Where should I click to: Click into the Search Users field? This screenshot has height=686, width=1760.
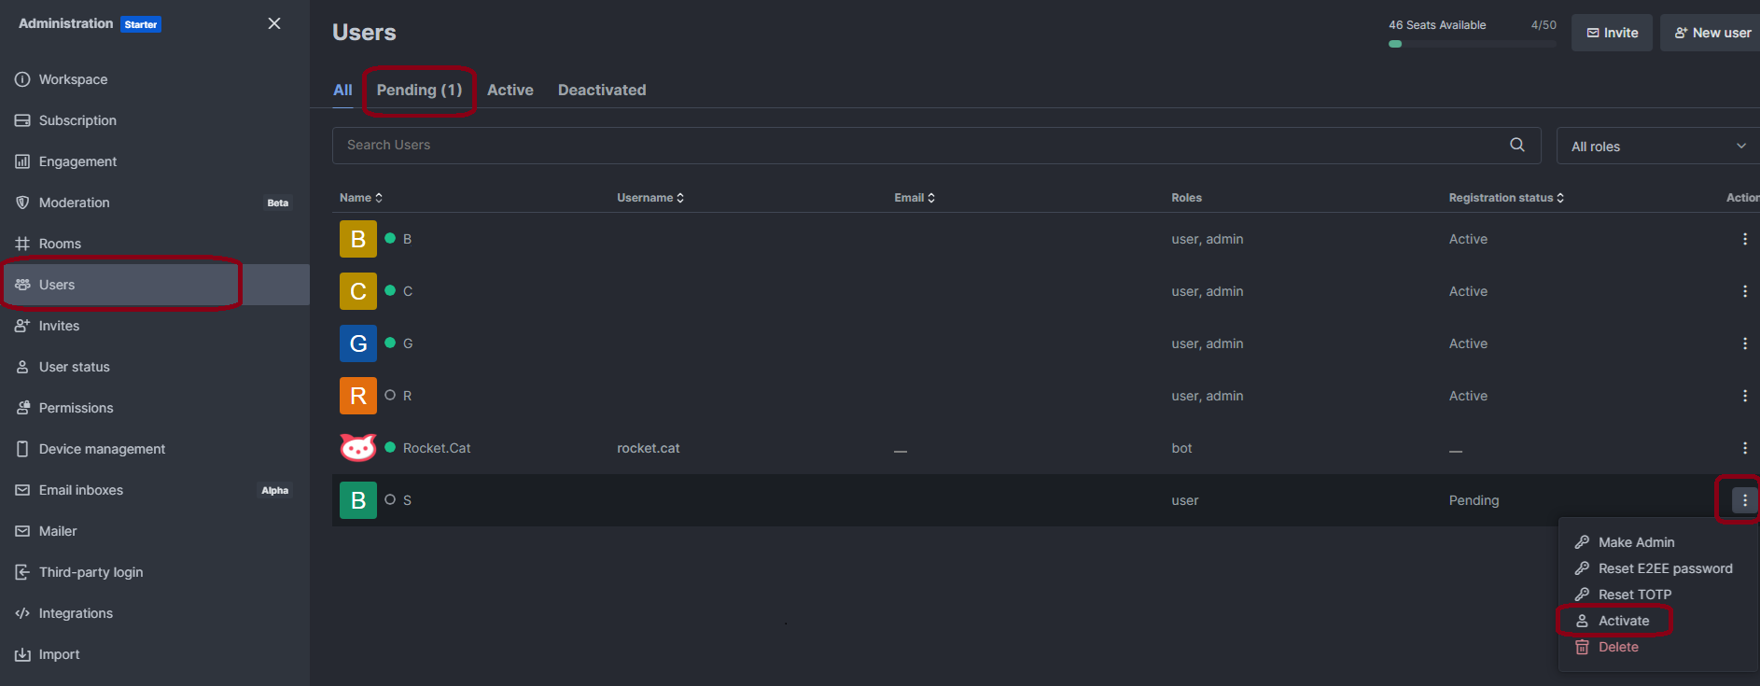pyautogui.click(x=915, y=145)
